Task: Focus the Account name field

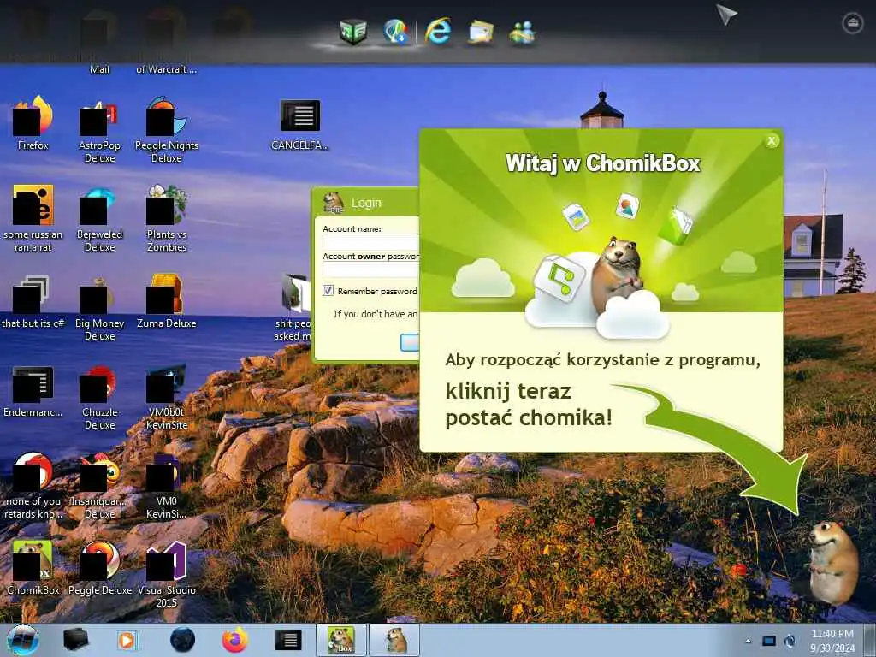Action: click(371, 242)
